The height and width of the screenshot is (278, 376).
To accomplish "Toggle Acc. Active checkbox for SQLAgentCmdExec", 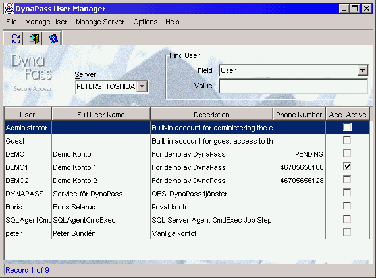I will 347,219.
